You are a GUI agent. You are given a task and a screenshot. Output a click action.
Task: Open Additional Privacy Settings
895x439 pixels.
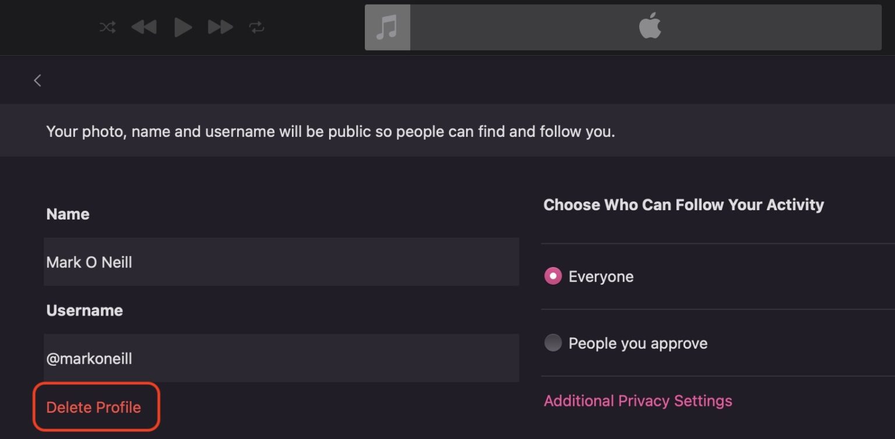pyautogui.click(x=637, y=401)
